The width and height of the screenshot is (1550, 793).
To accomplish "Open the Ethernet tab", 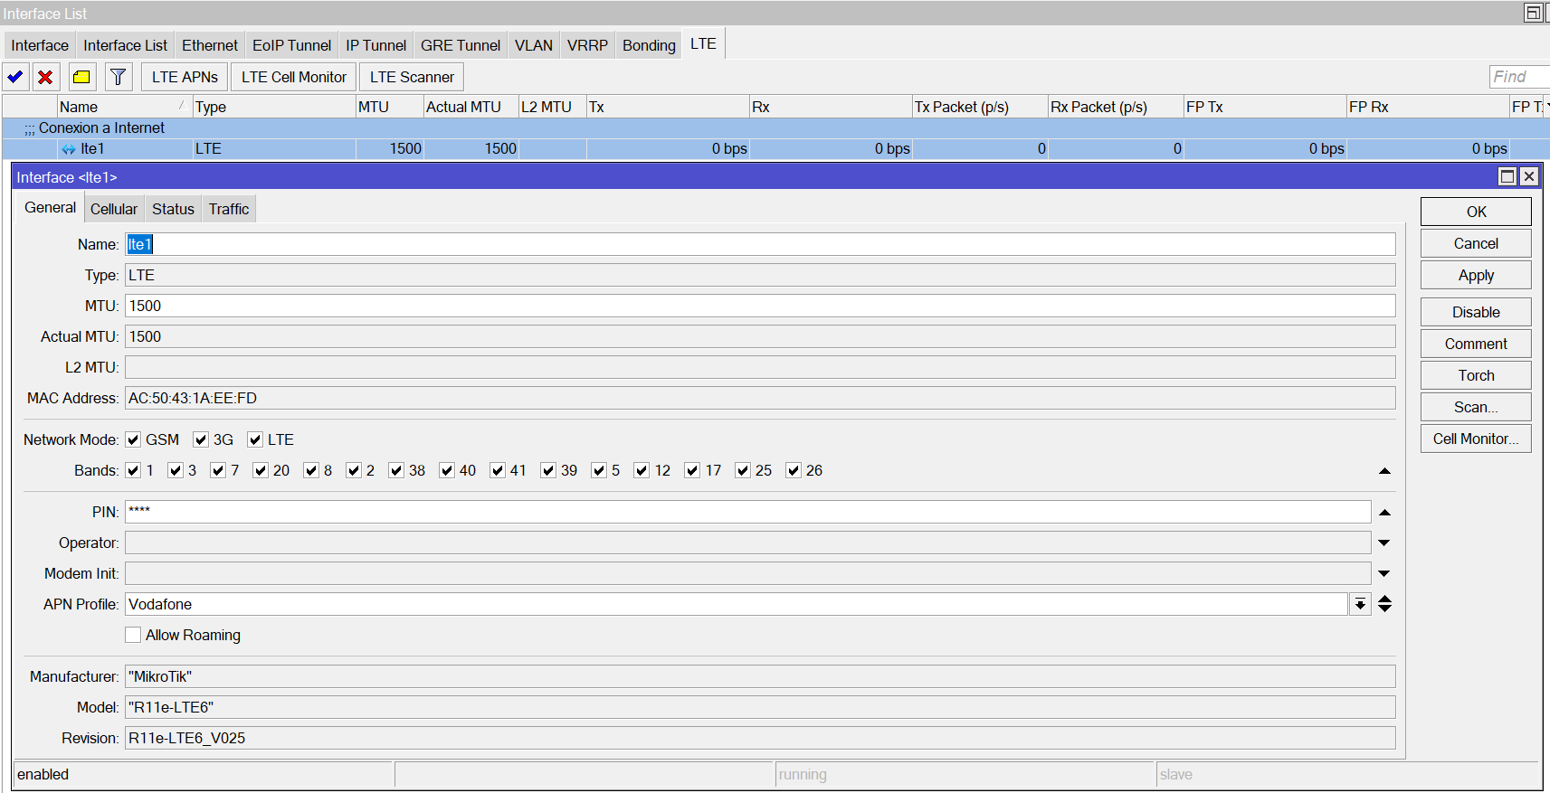I will [x=210, y=45].
